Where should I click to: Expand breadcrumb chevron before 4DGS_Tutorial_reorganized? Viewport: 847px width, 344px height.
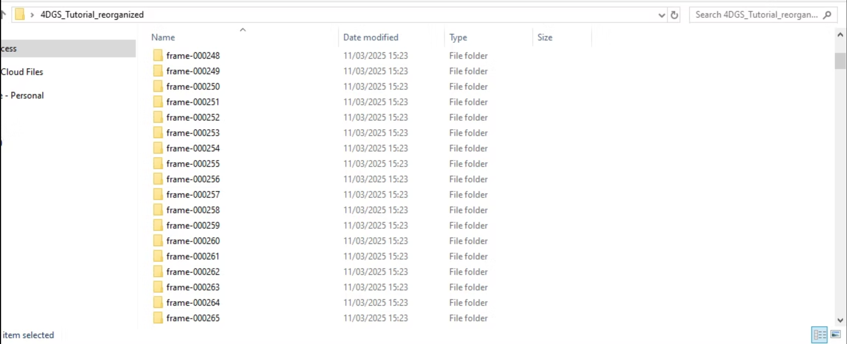pos(32,15)
